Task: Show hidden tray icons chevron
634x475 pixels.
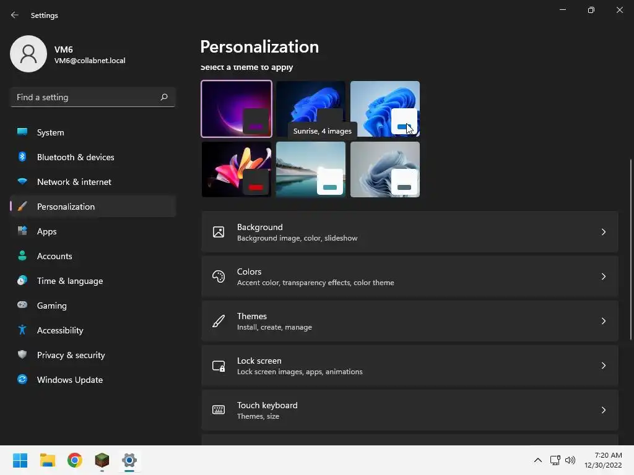Action: 538,460
